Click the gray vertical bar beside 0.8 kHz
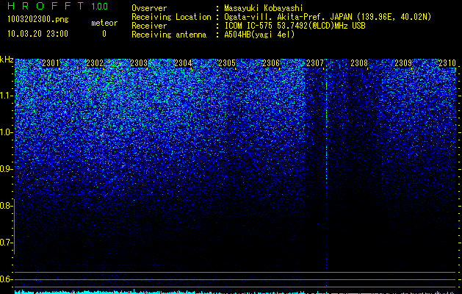Screen dimensions: 462x294 [14, 227]
